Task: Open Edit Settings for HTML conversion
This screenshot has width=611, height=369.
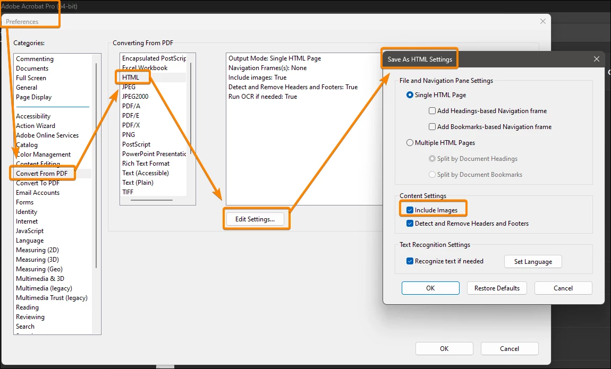Action: point(255,219)
